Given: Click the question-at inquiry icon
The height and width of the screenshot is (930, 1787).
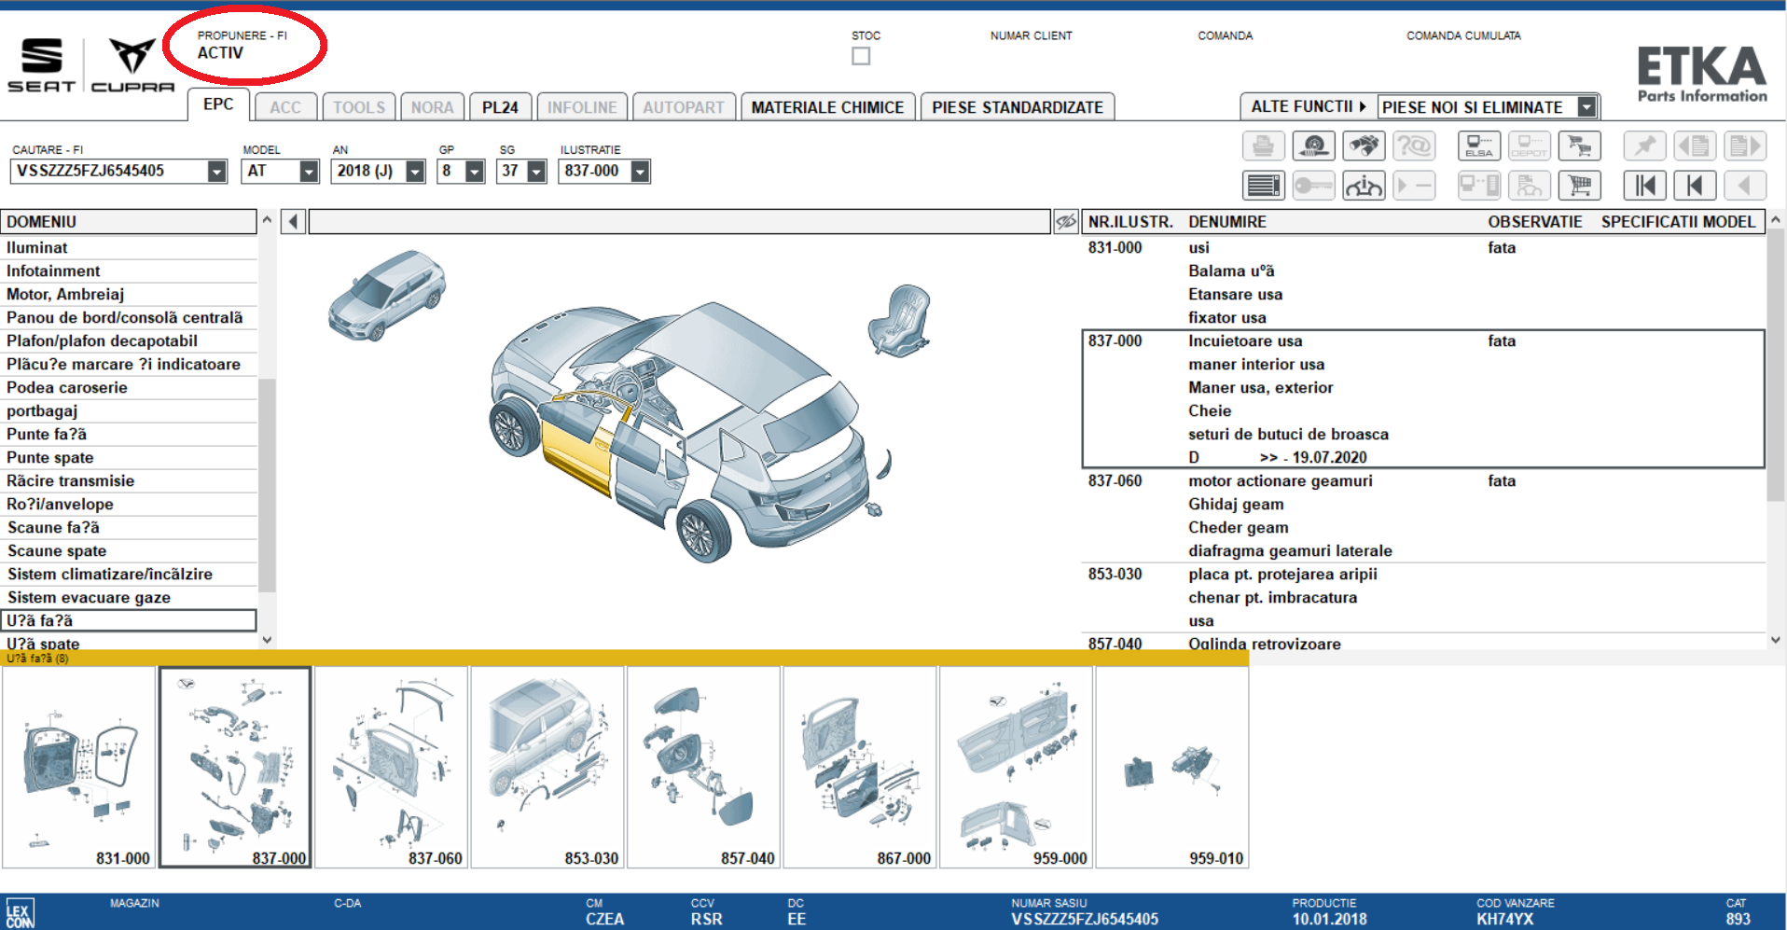Looking at the screenshot, I should [1414, 146].
